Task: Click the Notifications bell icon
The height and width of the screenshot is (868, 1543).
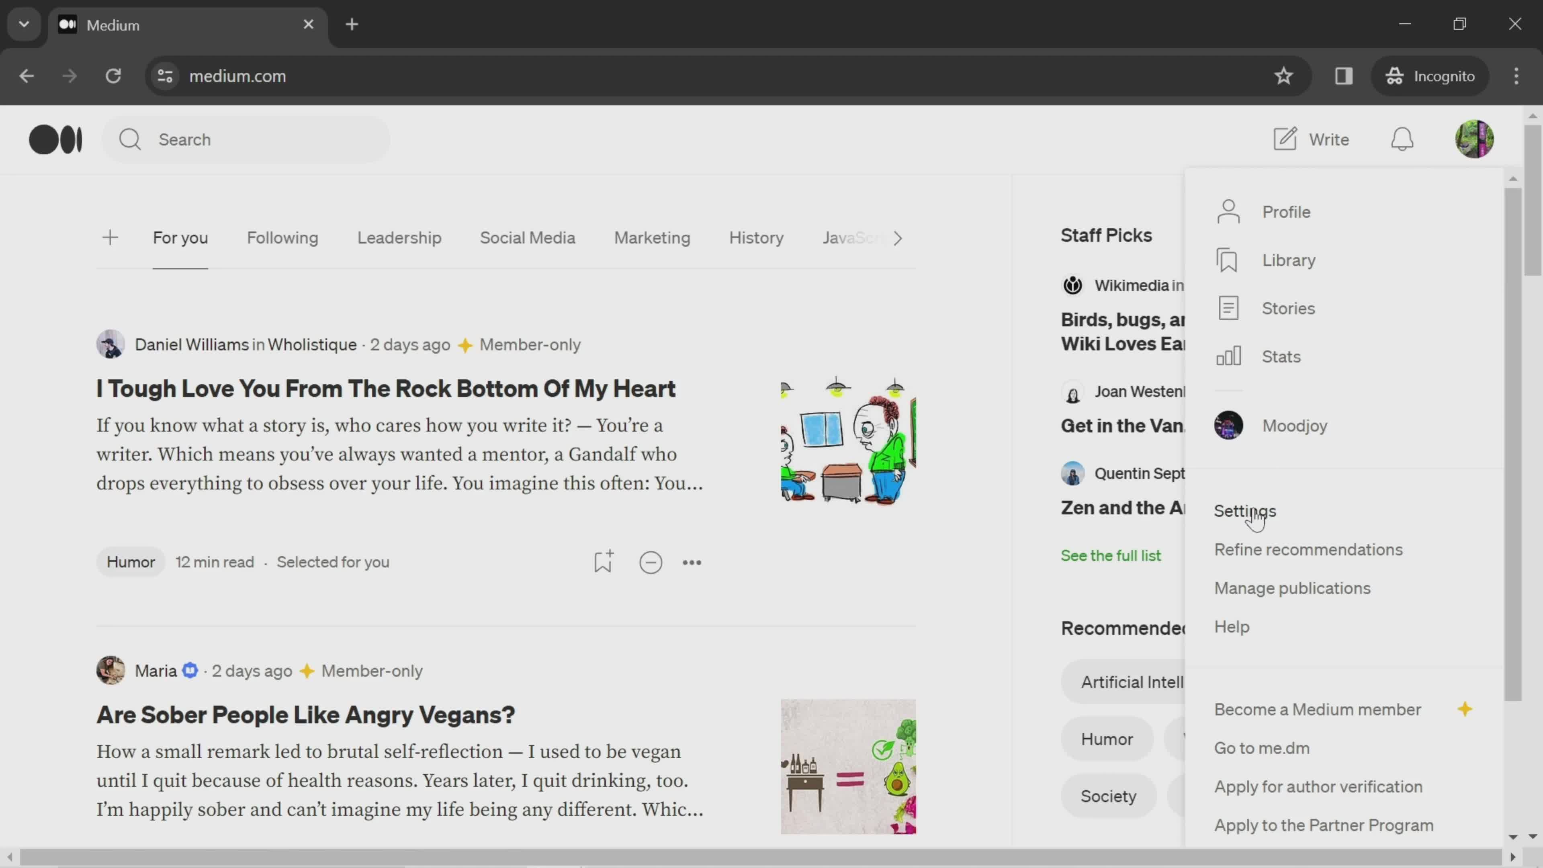Action: (1404, 139)
